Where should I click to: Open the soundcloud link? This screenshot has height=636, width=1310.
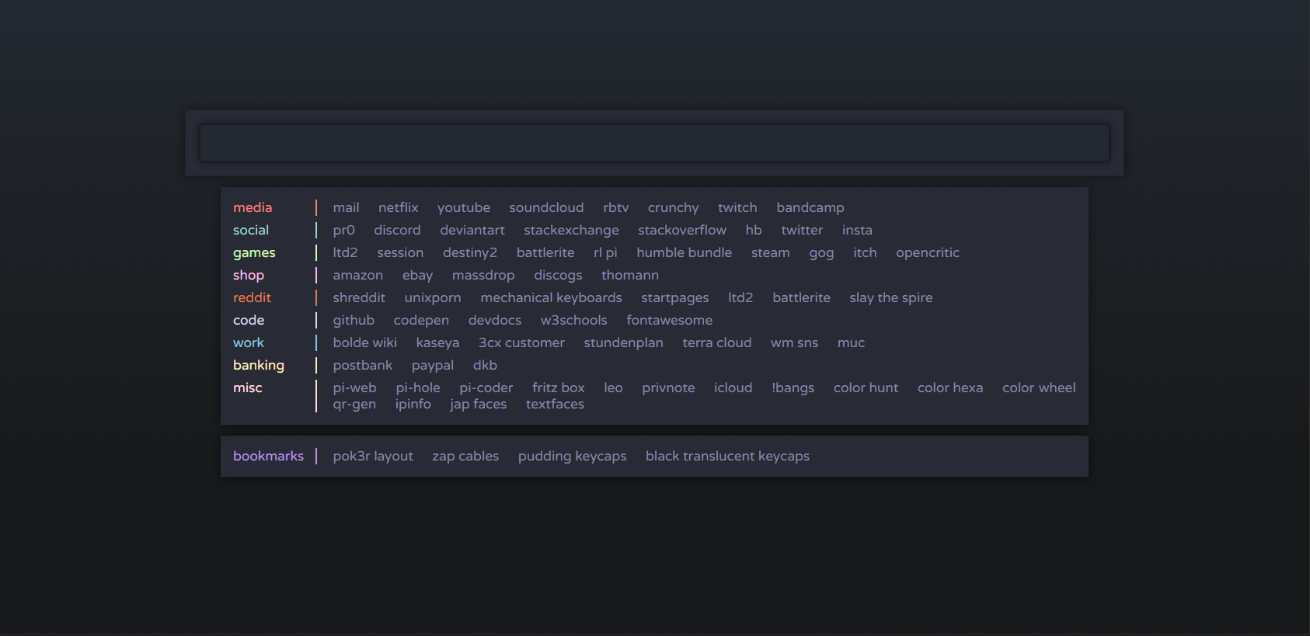click(546, 207)
